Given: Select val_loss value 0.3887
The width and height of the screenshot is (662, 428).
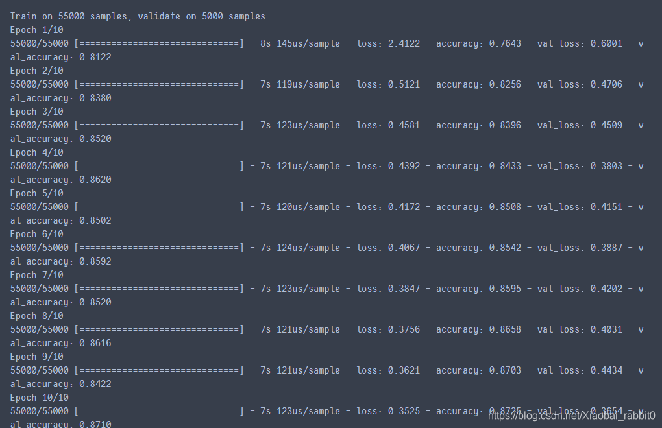Looking at the screenshot, I should [x=606, y=248].
